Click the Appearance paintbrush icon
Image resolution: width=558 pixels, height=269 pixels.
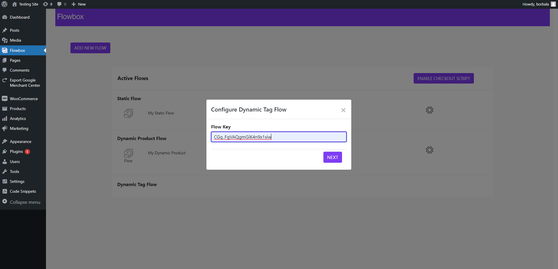(5, 141)
